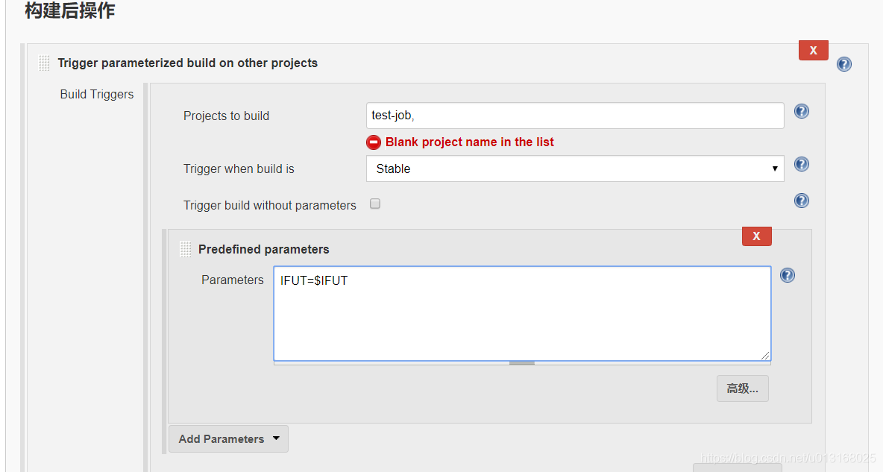Open help for Trigger when build is
Viewport: 883px width, 472px height.
point(802,164)
